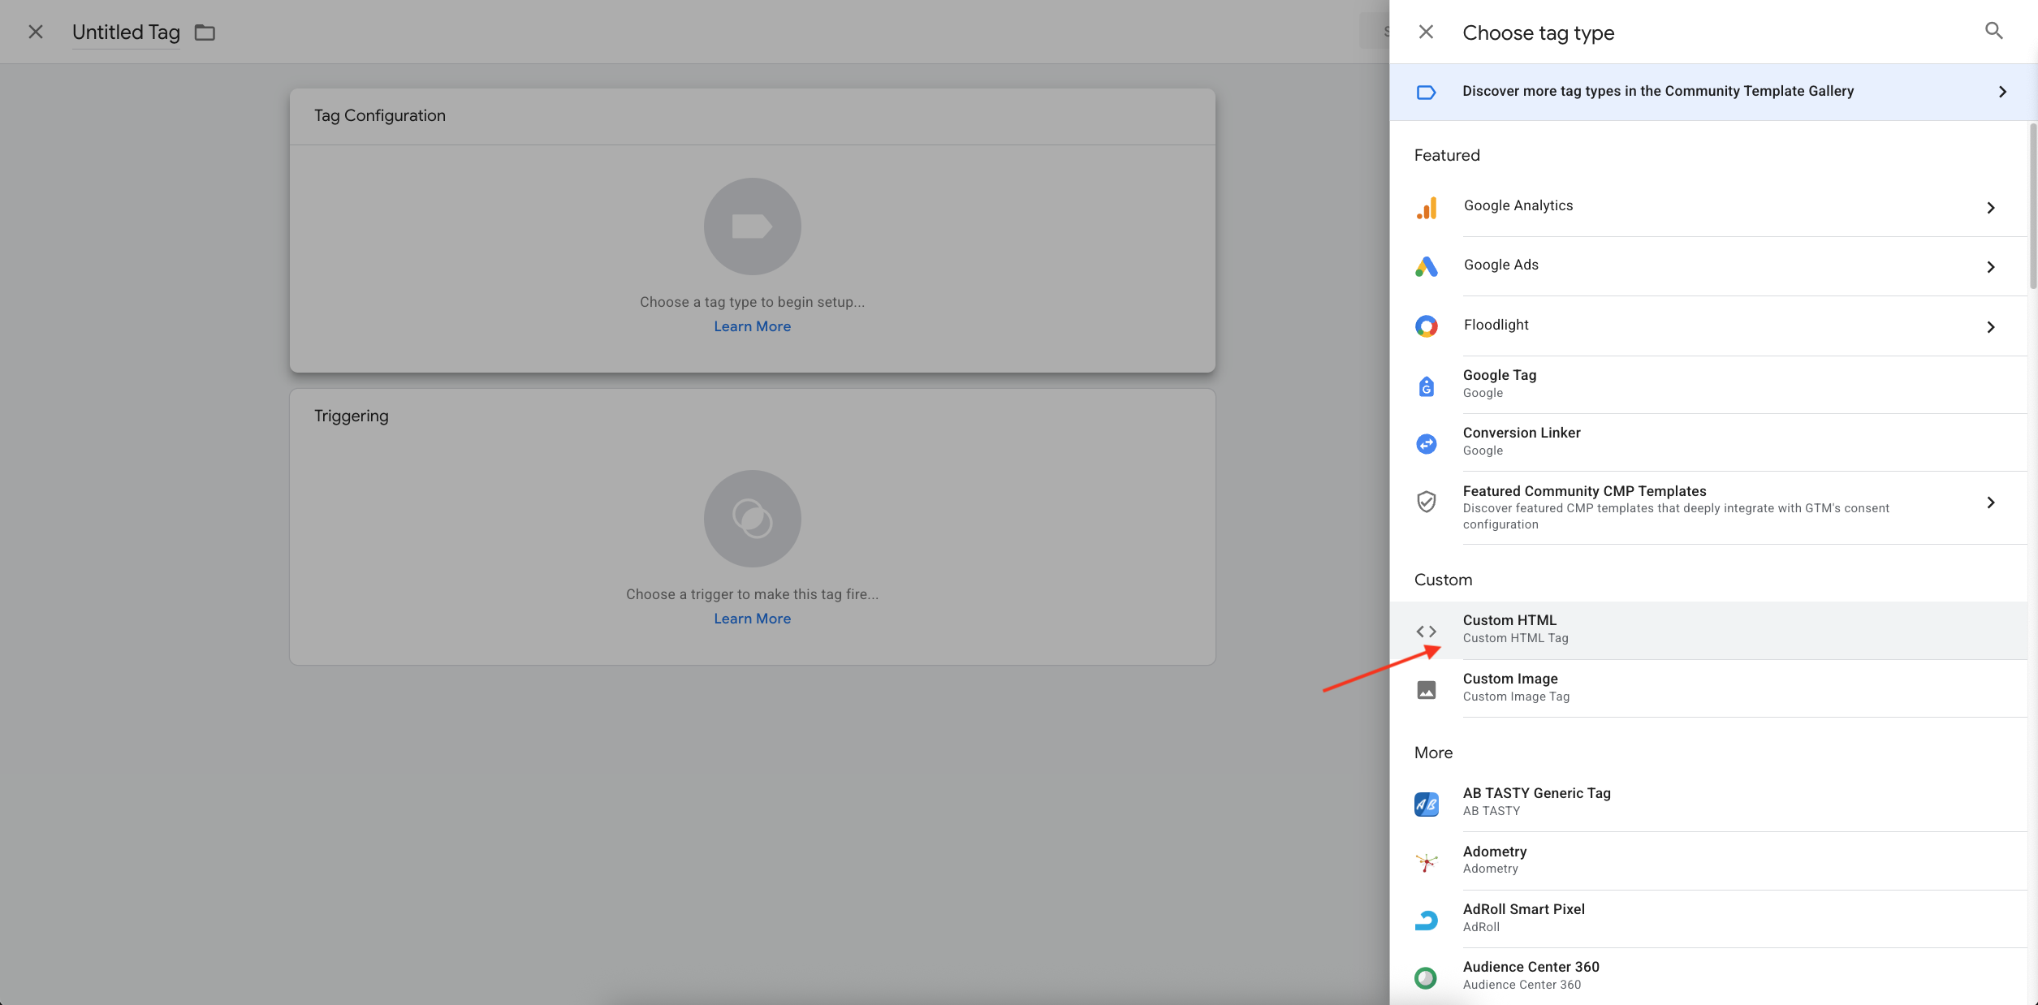Open Community Template Gallery banner
Image resolution: width=2038 pixels, height=1005 pixels.
1713,92
